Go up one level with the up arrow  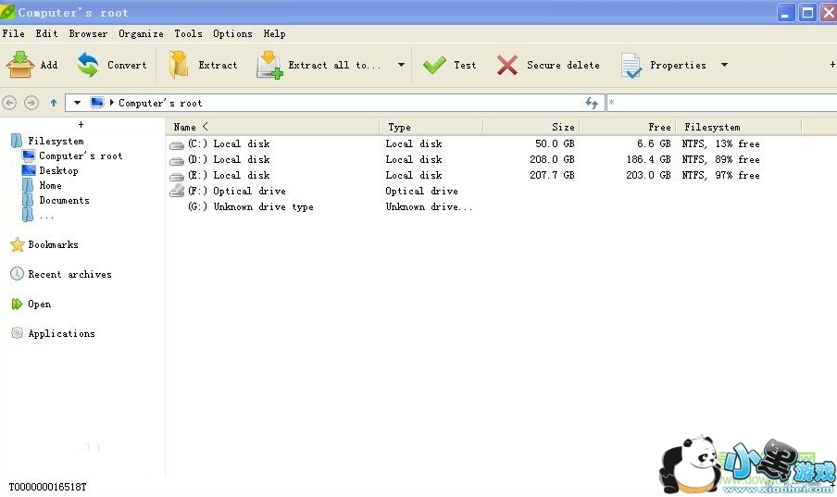coord(54,103)
